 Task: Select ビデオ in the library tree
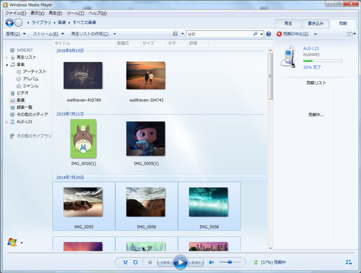click(23, 93)
